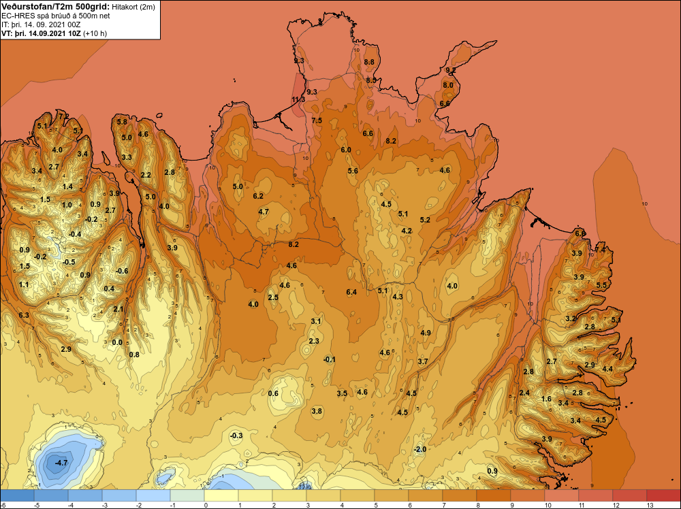Click the '(+10 h)' forecast offset text
The image size is (681, 509).
point(95,33)
